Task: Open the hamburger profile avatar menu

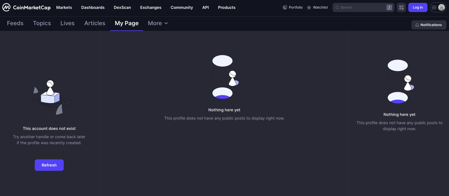Action: pos(438,7)
